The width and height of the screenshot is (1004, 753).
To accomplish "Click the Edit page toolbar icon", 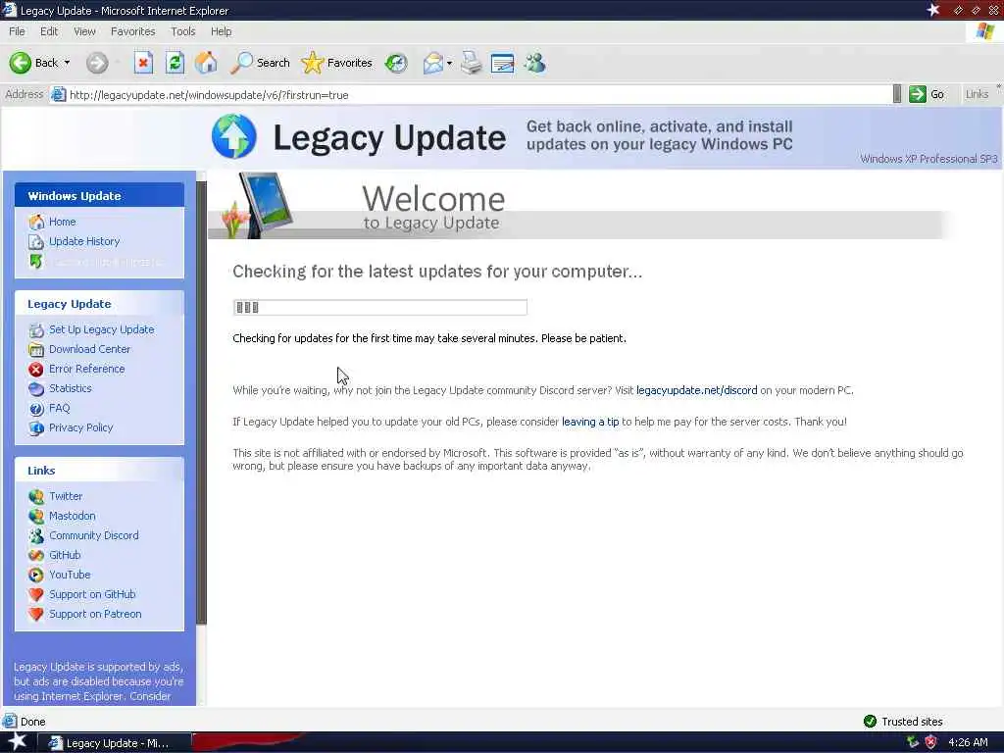I will tap(503, 63).
